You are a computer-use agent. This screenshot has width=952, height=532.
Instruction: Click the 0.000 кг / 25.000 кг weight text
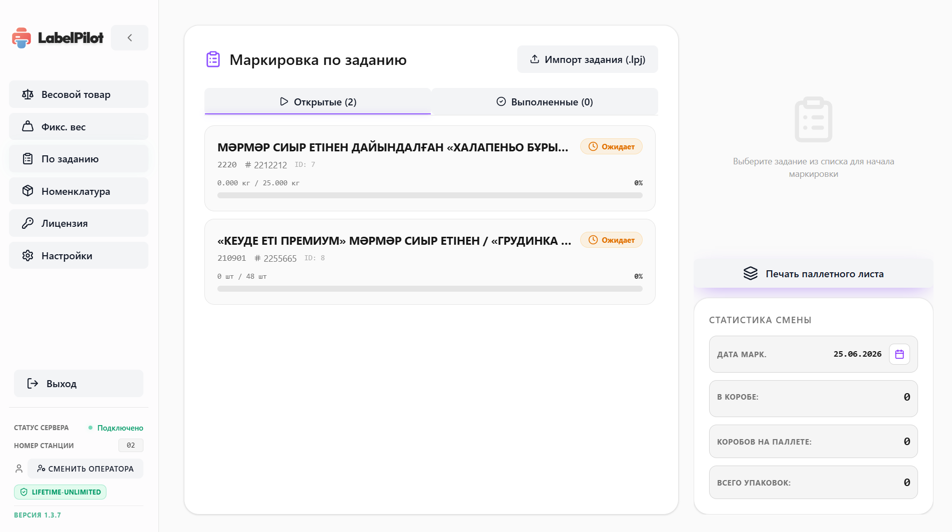click(258, 183)
